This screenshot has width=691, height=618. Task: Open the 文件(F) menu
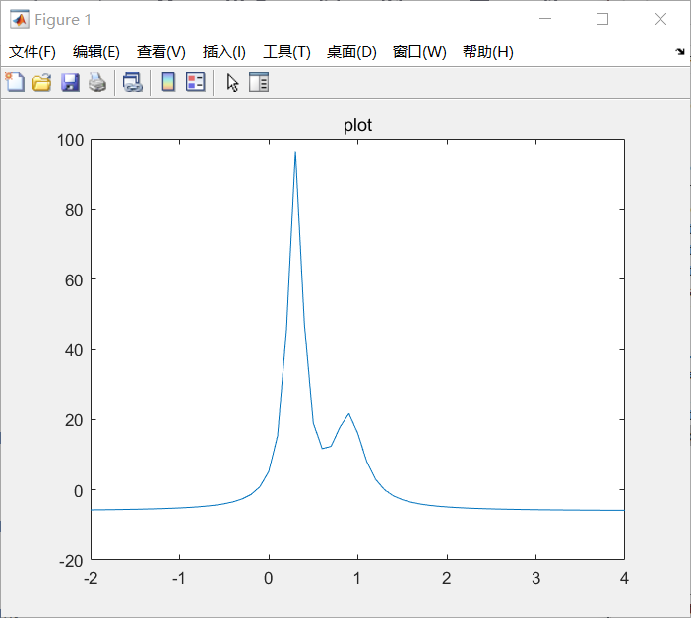32,52
